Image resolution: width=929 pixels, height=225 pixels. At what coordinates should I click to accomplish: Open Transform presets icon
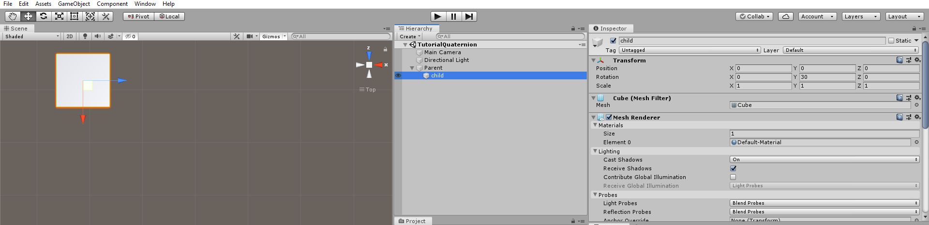point(908,60)
